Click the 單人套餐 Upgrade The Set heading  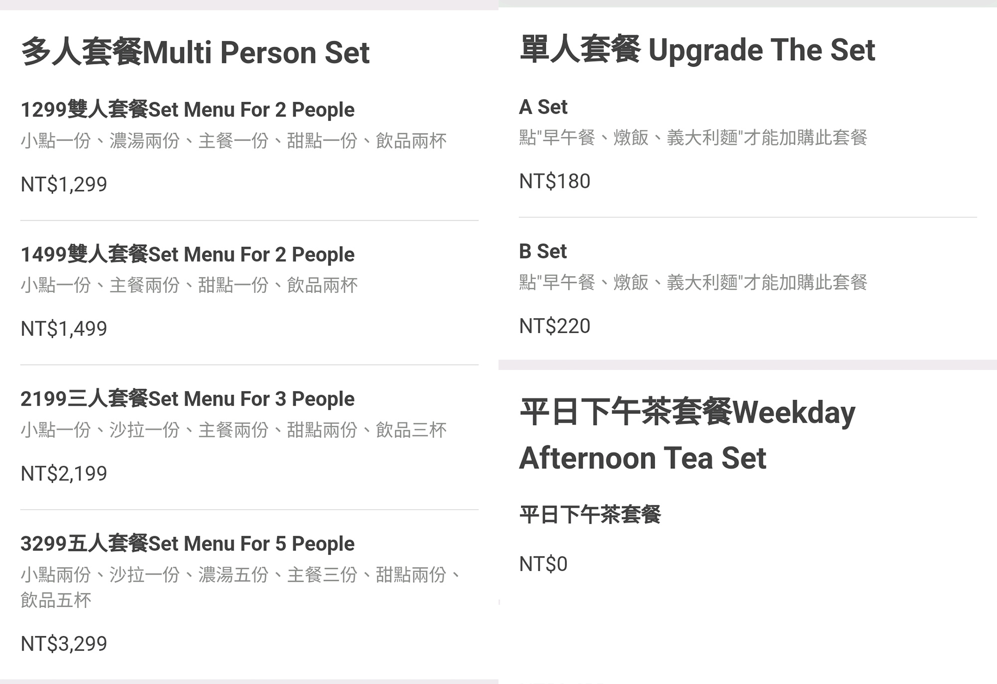coord(697,50)
